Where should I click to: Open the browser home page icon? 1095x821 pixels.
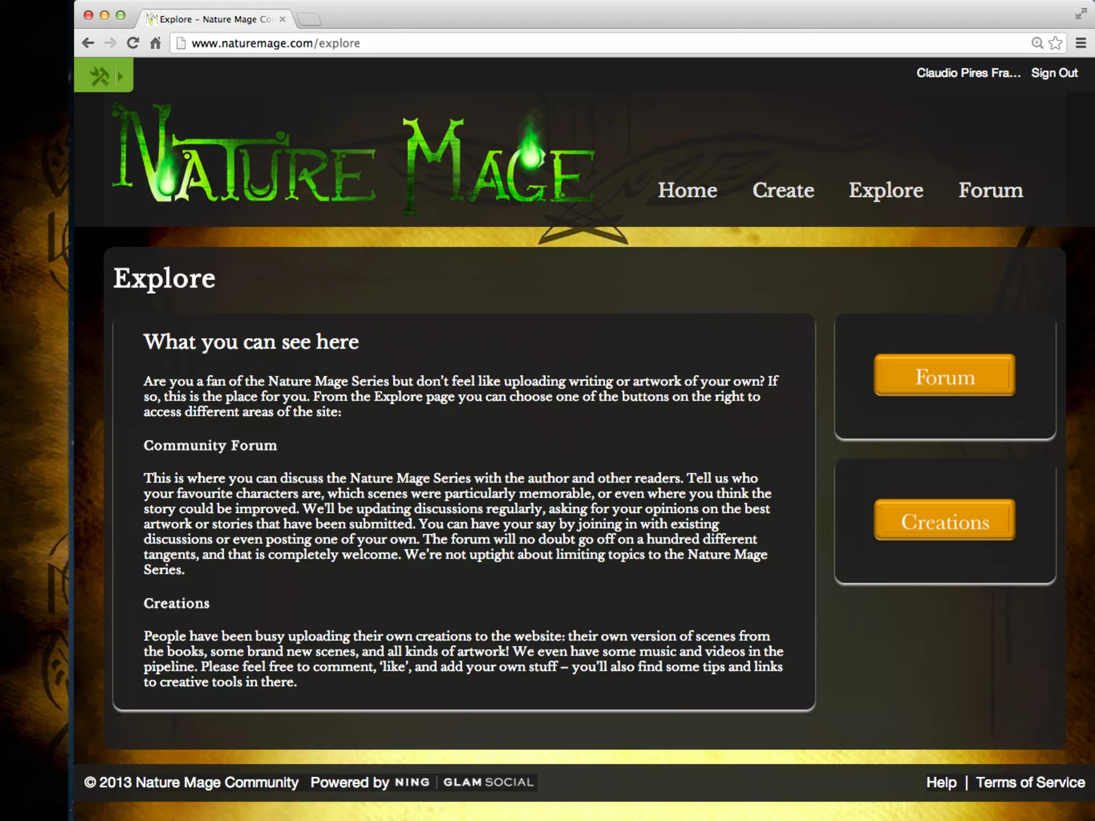pos(156,43)
